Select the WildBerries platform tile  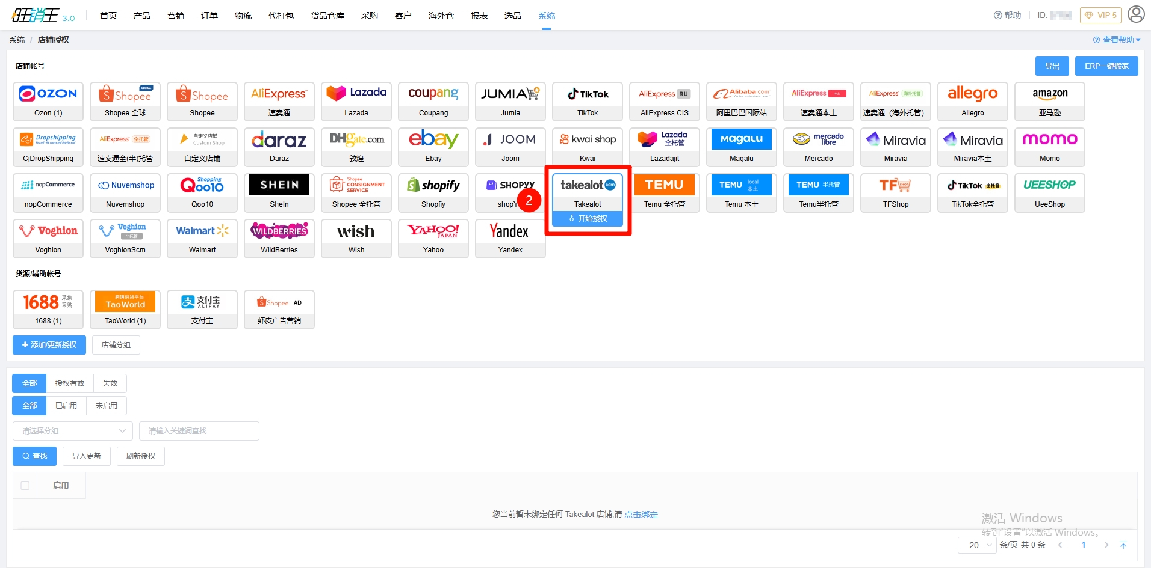point(279,239)
